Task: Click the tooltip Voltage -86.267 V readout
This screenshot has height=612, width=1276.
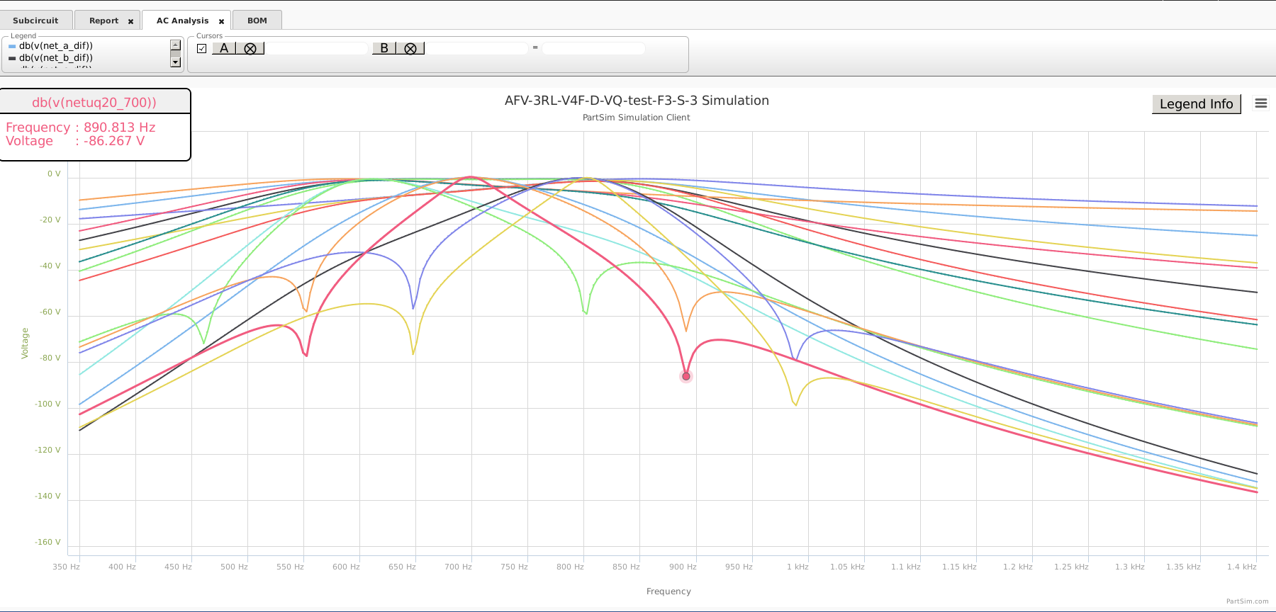Action: click(75, 141)
